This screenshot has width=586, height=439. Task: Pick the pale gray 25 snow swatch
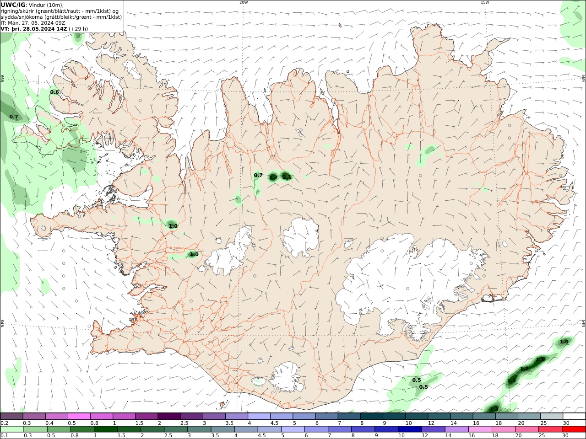point(552,416)
